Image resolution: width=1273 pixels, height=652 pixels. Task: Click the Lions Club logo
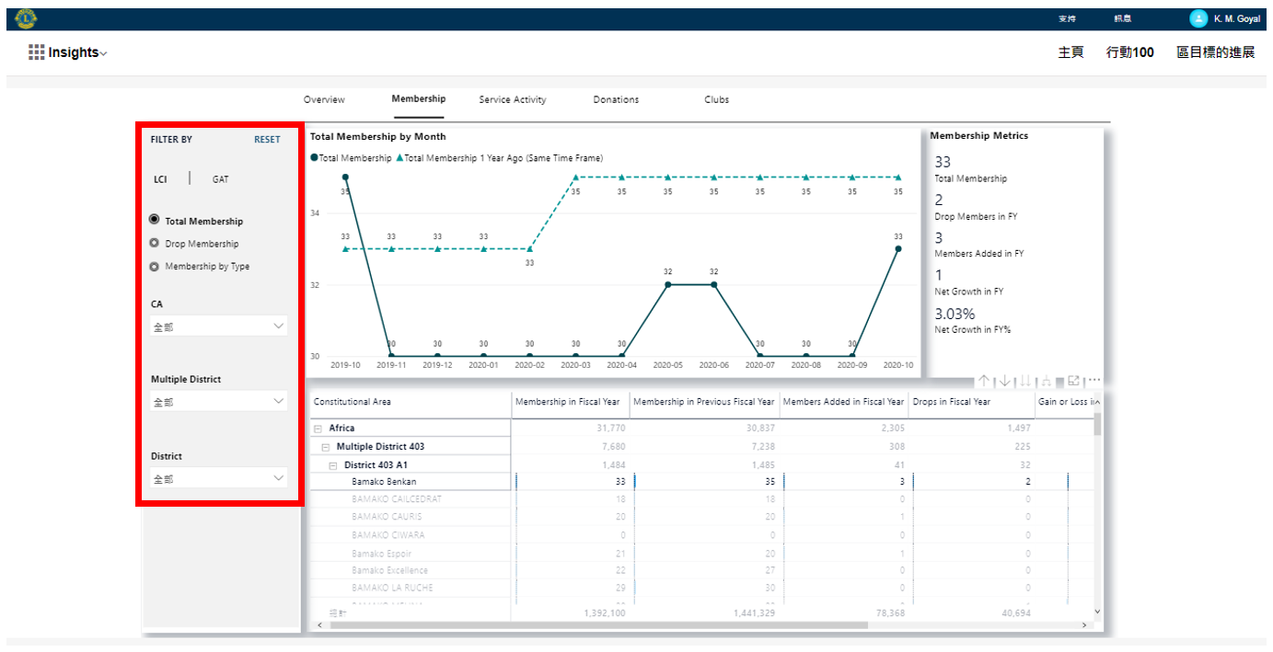[26, 18]
